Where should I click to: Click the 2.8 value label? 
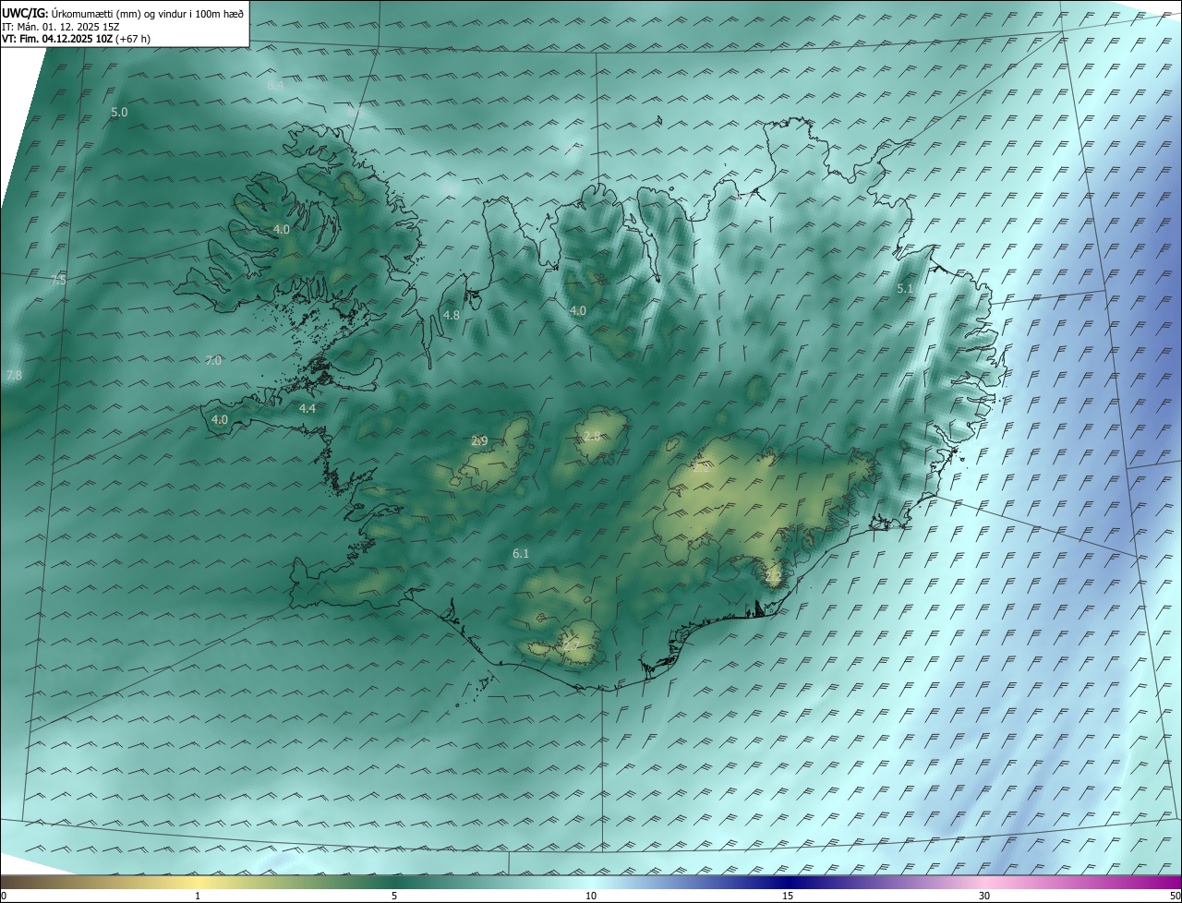pos(592,436)
